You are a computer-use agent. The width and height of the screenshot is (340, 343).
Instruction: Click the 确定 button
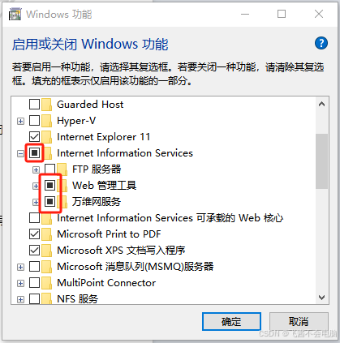tap(231, 322)
